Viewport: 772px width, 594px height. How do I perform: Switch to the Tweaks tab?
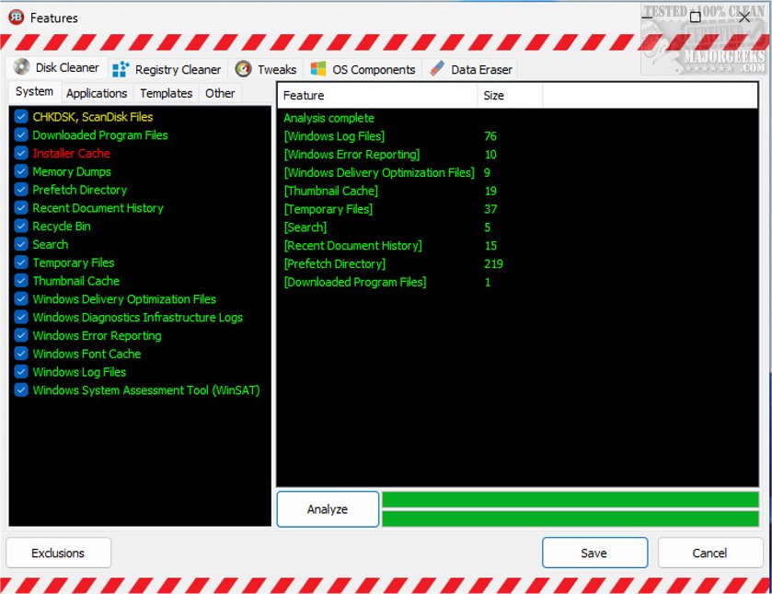pos(266,69)
